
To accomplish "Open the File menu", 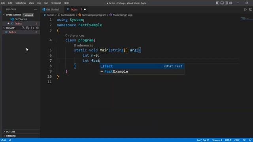I will [x=3, y=3].
